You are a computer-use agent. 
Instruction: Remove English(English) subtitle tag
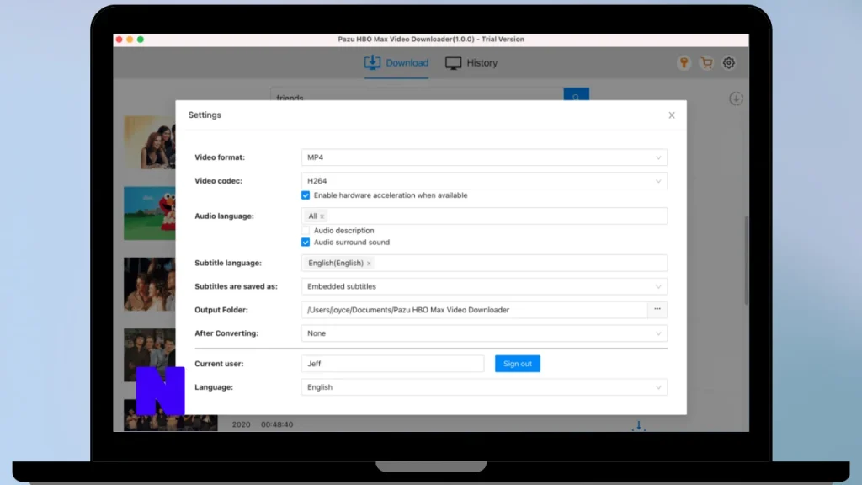point(369,264)
